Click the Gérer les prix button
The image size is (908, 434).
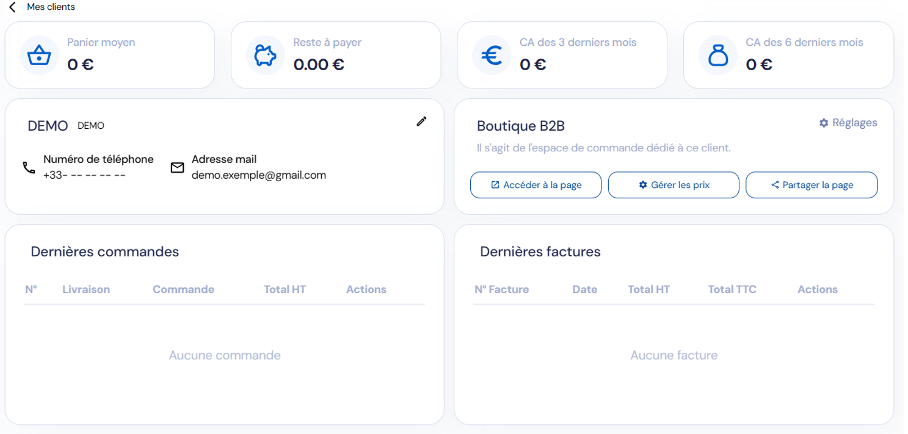coord(674,185)
